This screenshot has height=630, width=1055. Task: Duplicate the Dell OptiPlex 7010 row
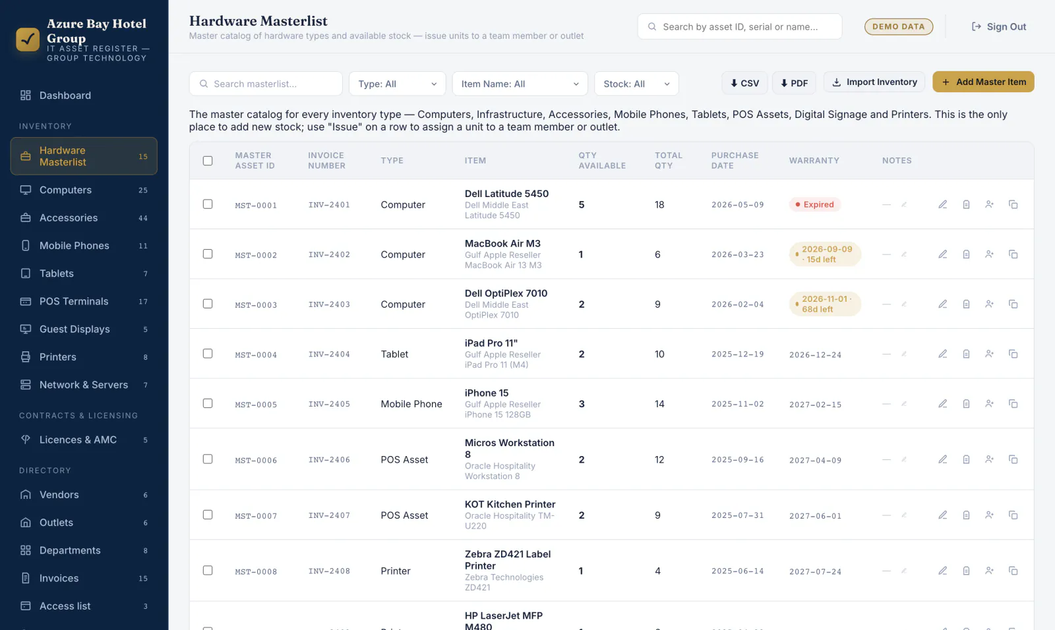pos(1013,304)
